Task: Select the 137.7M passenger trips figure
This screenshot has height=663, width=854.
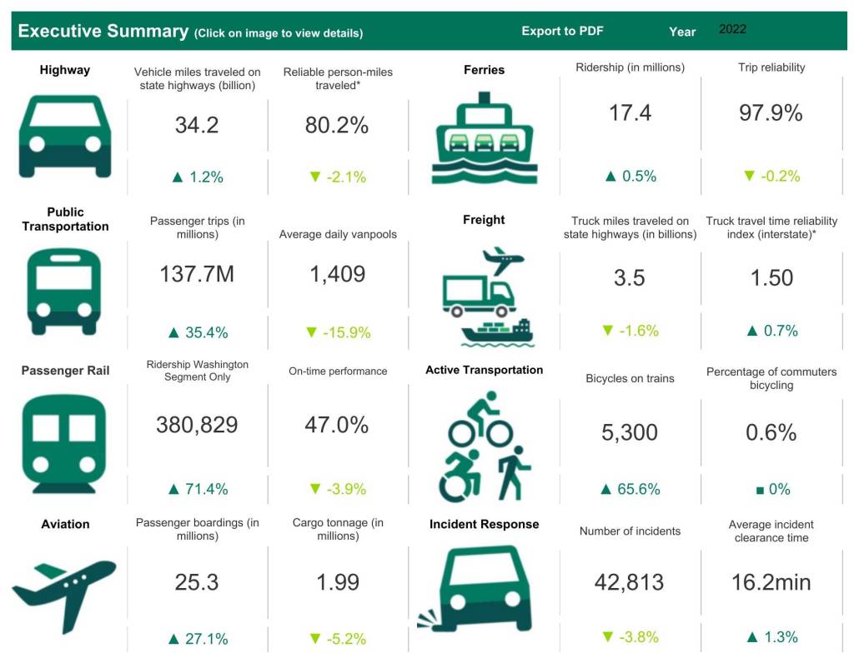Action: pyautogui.click(x=197, y=273)
